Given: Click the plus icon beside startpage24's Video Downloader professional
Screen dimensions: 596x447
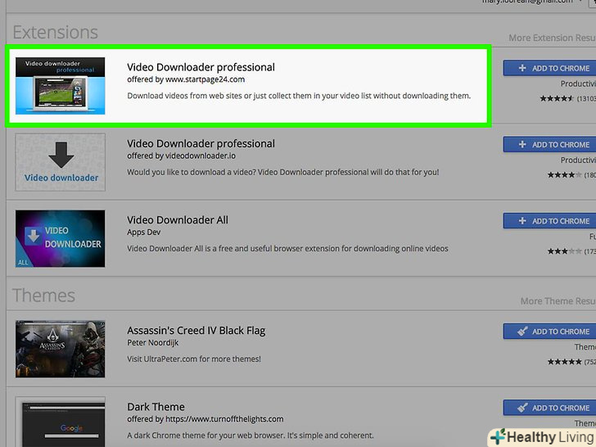Looking at the screenshot, I should pyautogui.click(x=521, y=69).
